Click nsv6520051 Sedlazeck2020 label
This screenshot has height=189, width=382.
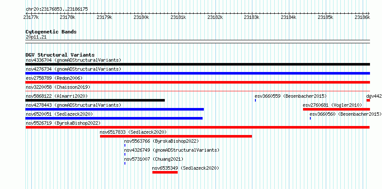point(59,114)
